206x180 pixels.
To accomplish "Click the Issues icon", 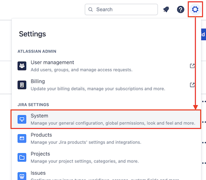I will point(22,176).
